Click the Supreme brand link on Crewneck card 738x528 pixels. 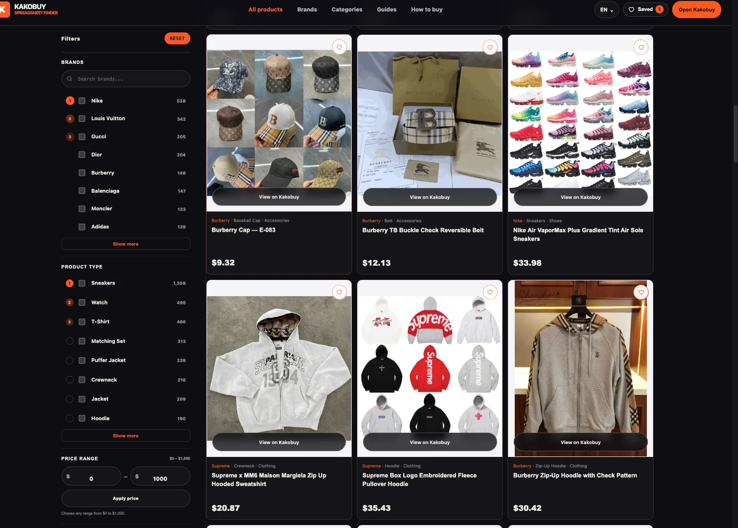[x=221, y=466]
